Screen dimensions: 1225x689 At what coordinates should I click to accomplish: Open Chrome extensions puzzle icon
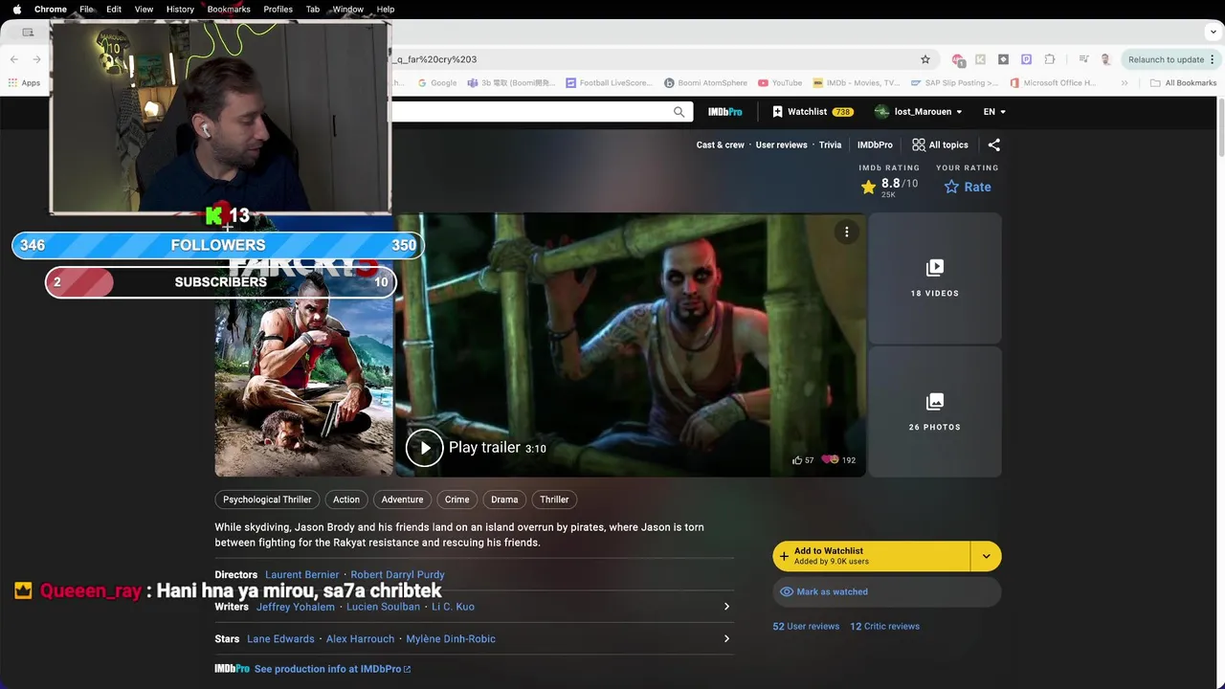1050,59
